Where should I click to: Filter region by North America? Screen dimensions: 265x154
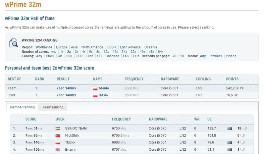point(92,47)
